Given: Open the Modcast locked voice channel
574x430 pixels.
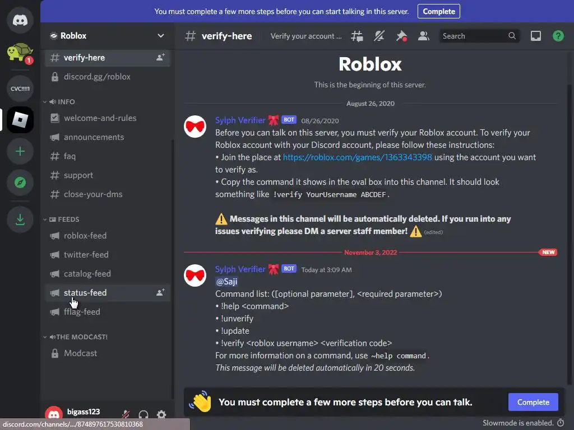Looking at the screenshot, I should tap(108, 353).
